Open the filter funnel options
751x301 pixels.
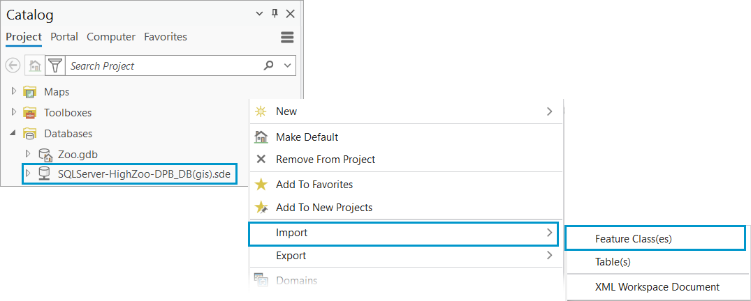coord(55,66)
